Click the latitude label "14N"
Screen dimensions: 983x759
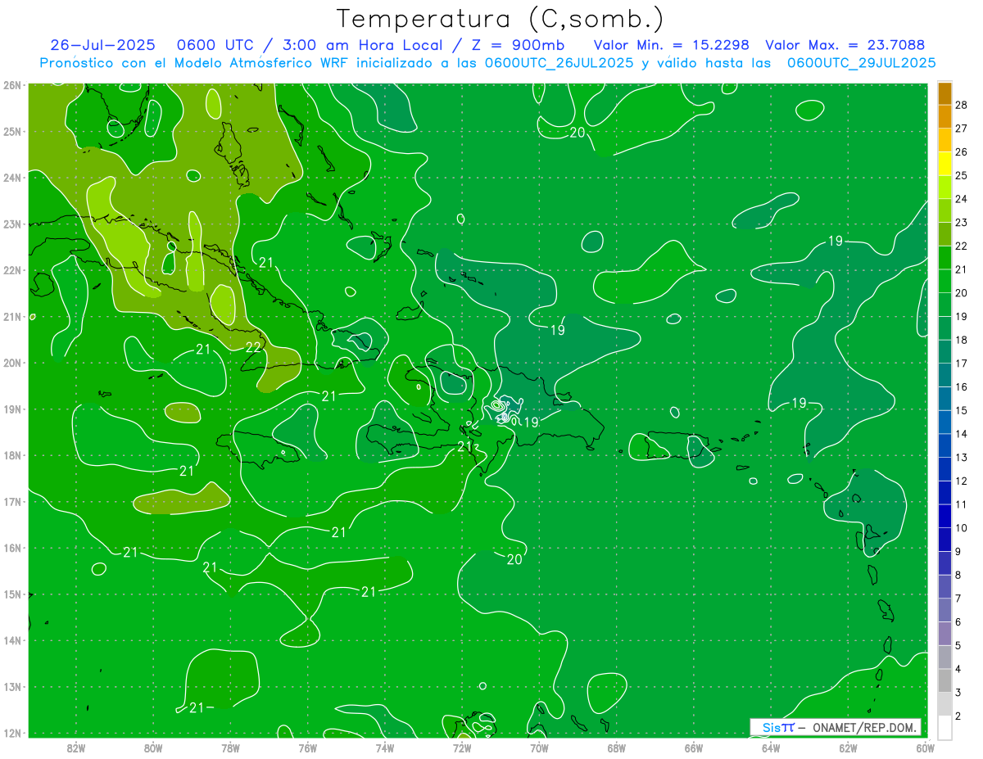(11, 640)
